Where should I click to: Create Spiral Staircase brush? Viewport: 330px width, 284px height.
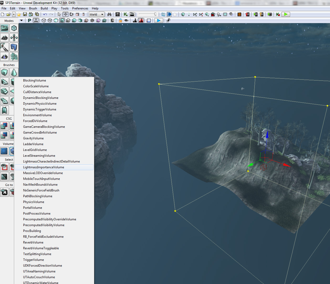point(4,100)
